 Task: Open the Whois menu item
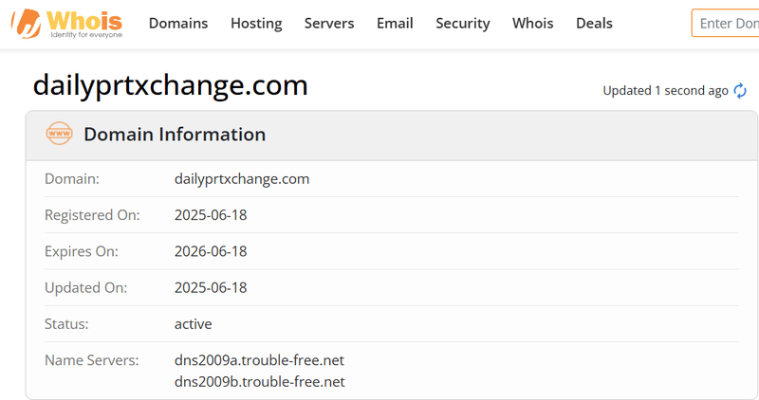click(533, 23)
